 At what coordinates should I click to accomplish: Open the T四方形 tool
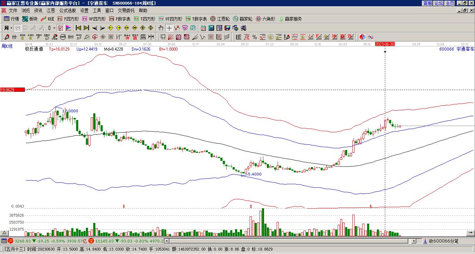coord(145,19)
